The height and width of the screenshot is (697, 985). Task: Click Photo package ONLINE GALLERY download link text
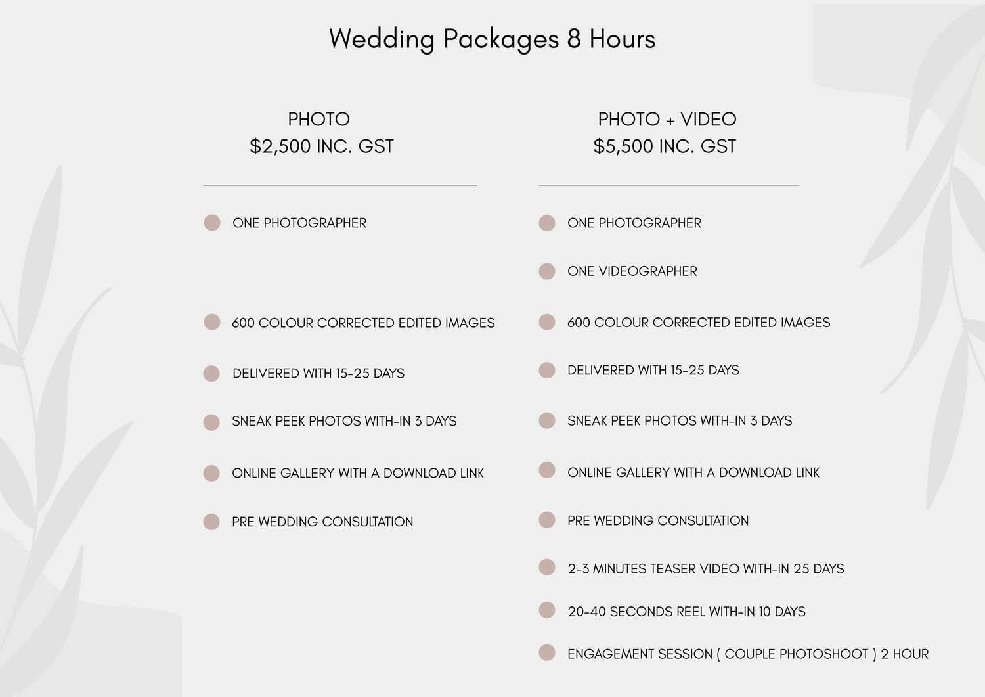click(x=358, y=474)
